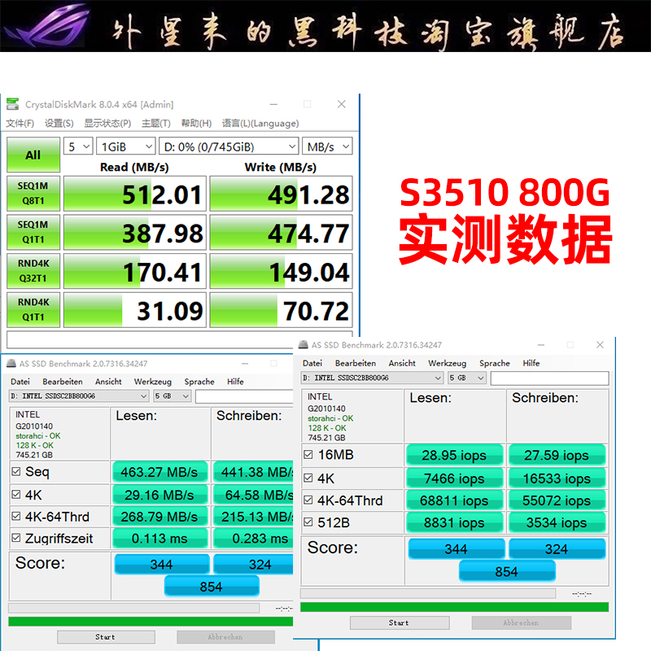Viewport: 651px width, 651px height.
Task: Minimize the AS SSD IOPS window
Action: [x=541, y=344]
